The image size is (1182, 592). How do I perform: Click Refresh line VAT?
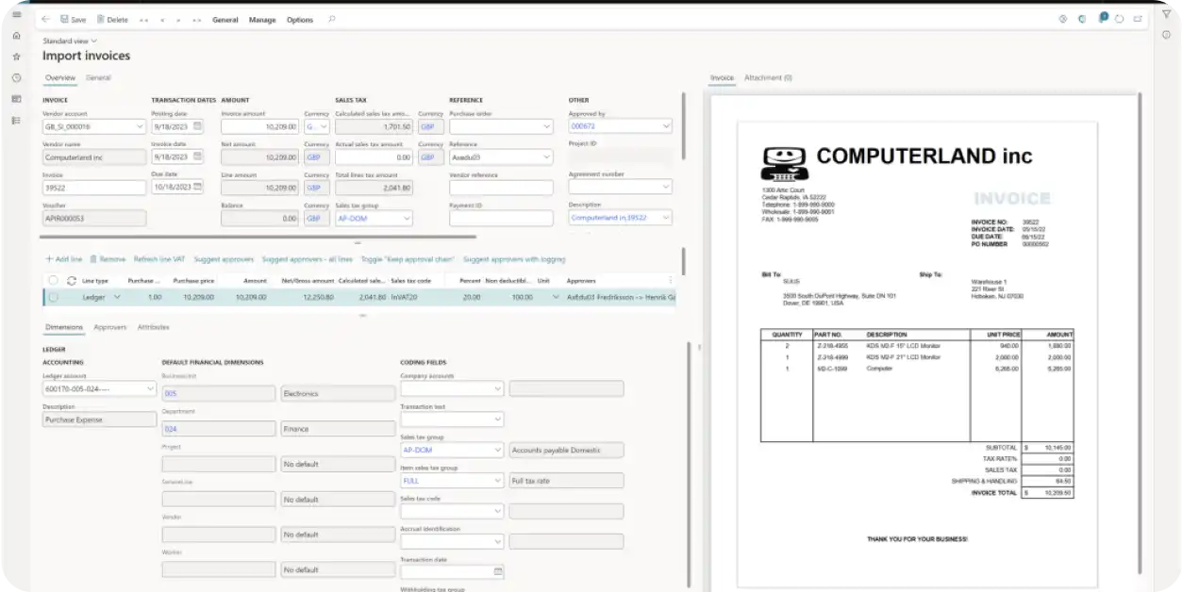159,259
